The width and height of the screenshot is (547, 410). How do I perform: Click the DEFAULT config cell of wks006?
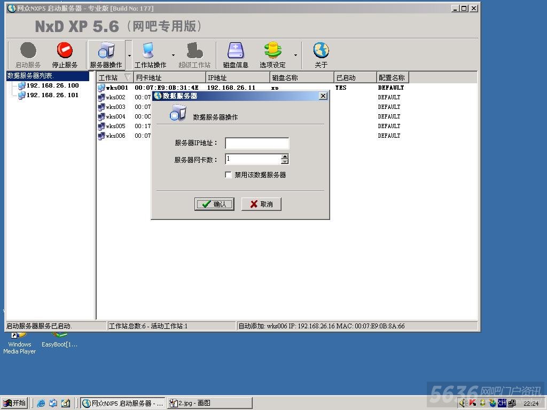[389, 136]
